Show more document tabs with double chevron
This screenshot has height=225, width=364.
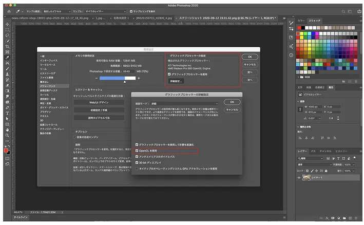[284, 18]
